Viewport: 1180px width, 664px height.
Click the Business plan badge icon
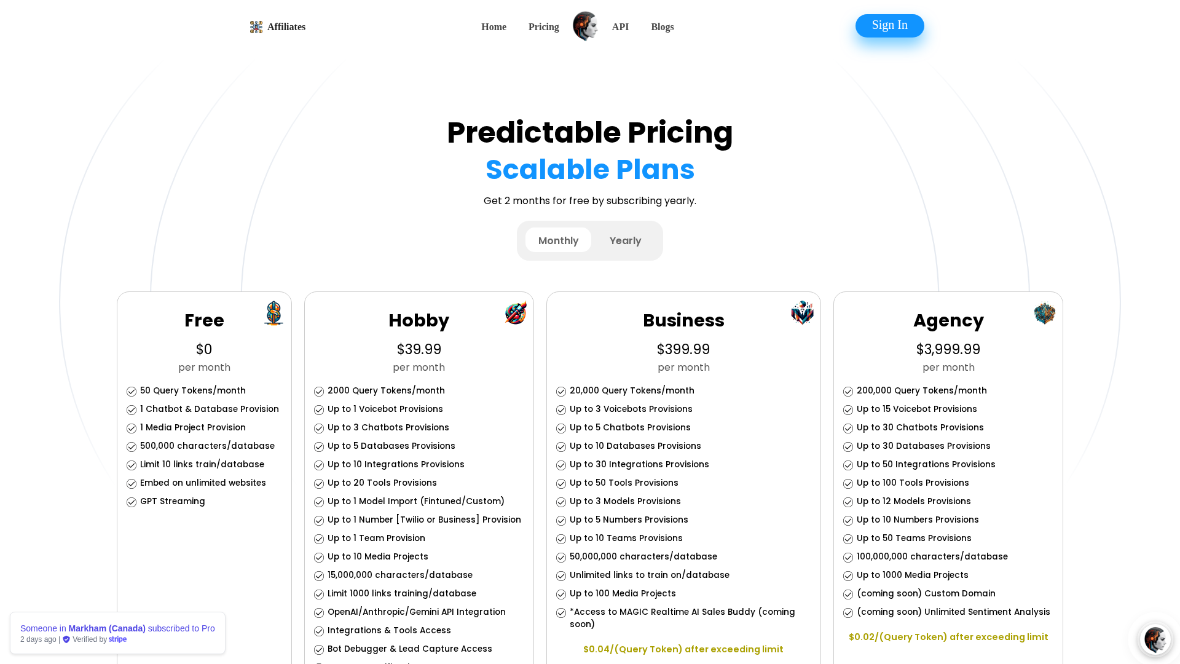802,313
